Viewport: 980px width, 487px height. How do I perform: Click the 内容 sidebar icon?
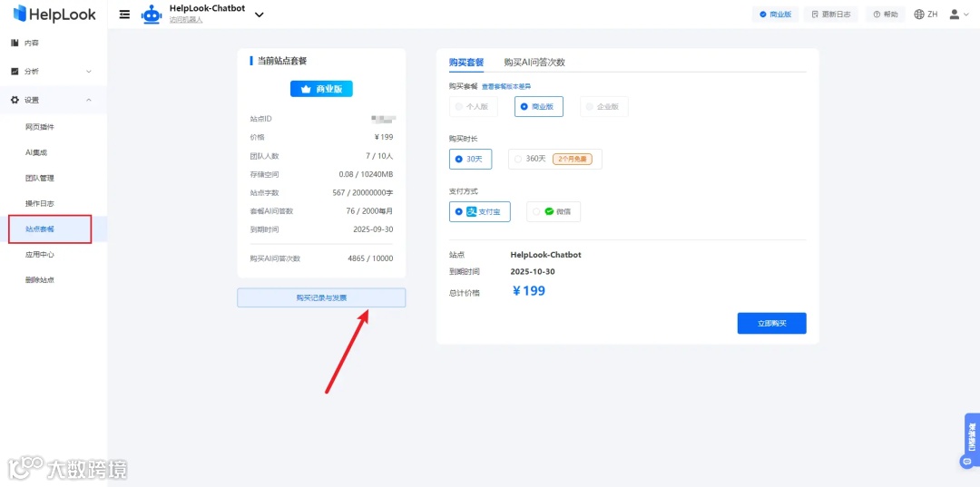[15, 44]
